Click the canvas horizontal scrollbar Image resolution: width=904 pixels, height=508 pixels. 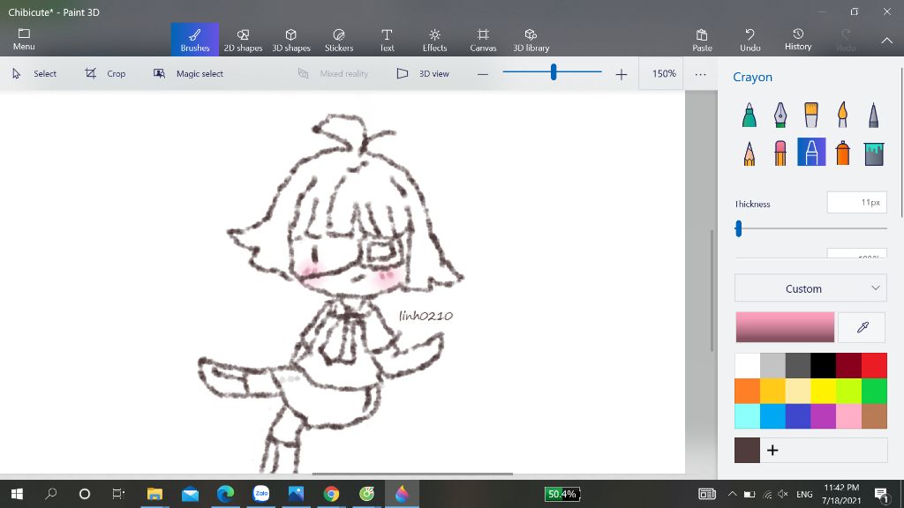tap(412, 474)
